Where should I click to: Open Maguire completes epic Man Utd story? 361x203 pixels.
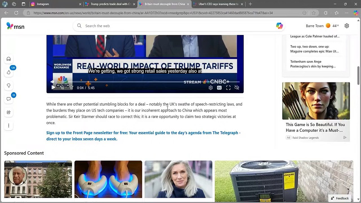314,49
